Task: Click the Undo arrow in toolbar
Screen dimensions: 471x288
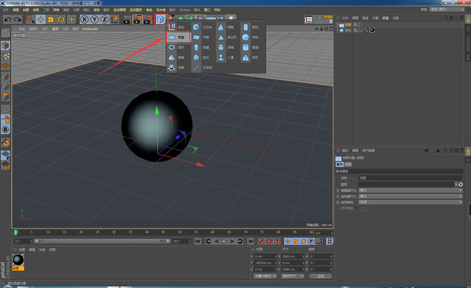Action: click(8, 19)
